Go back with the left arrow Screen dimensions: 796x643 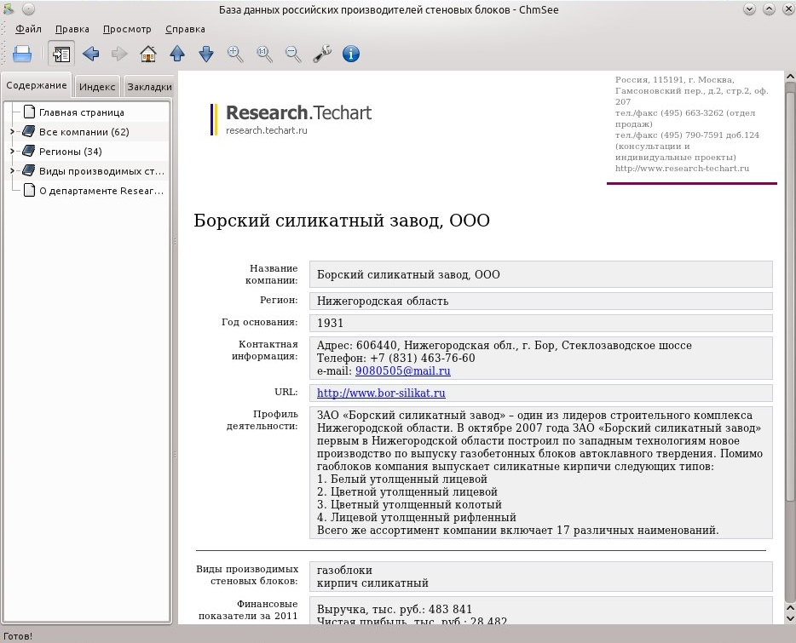[x=91, y=54]
